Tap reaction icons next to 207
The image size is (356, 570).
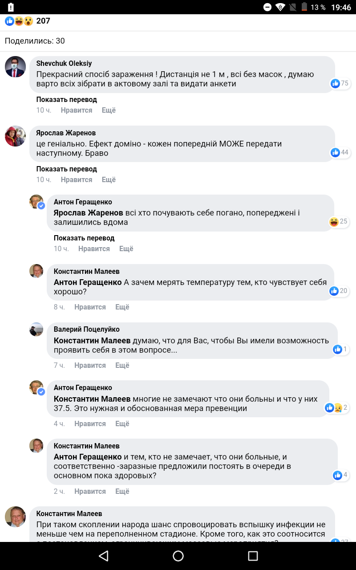point(19,21)
